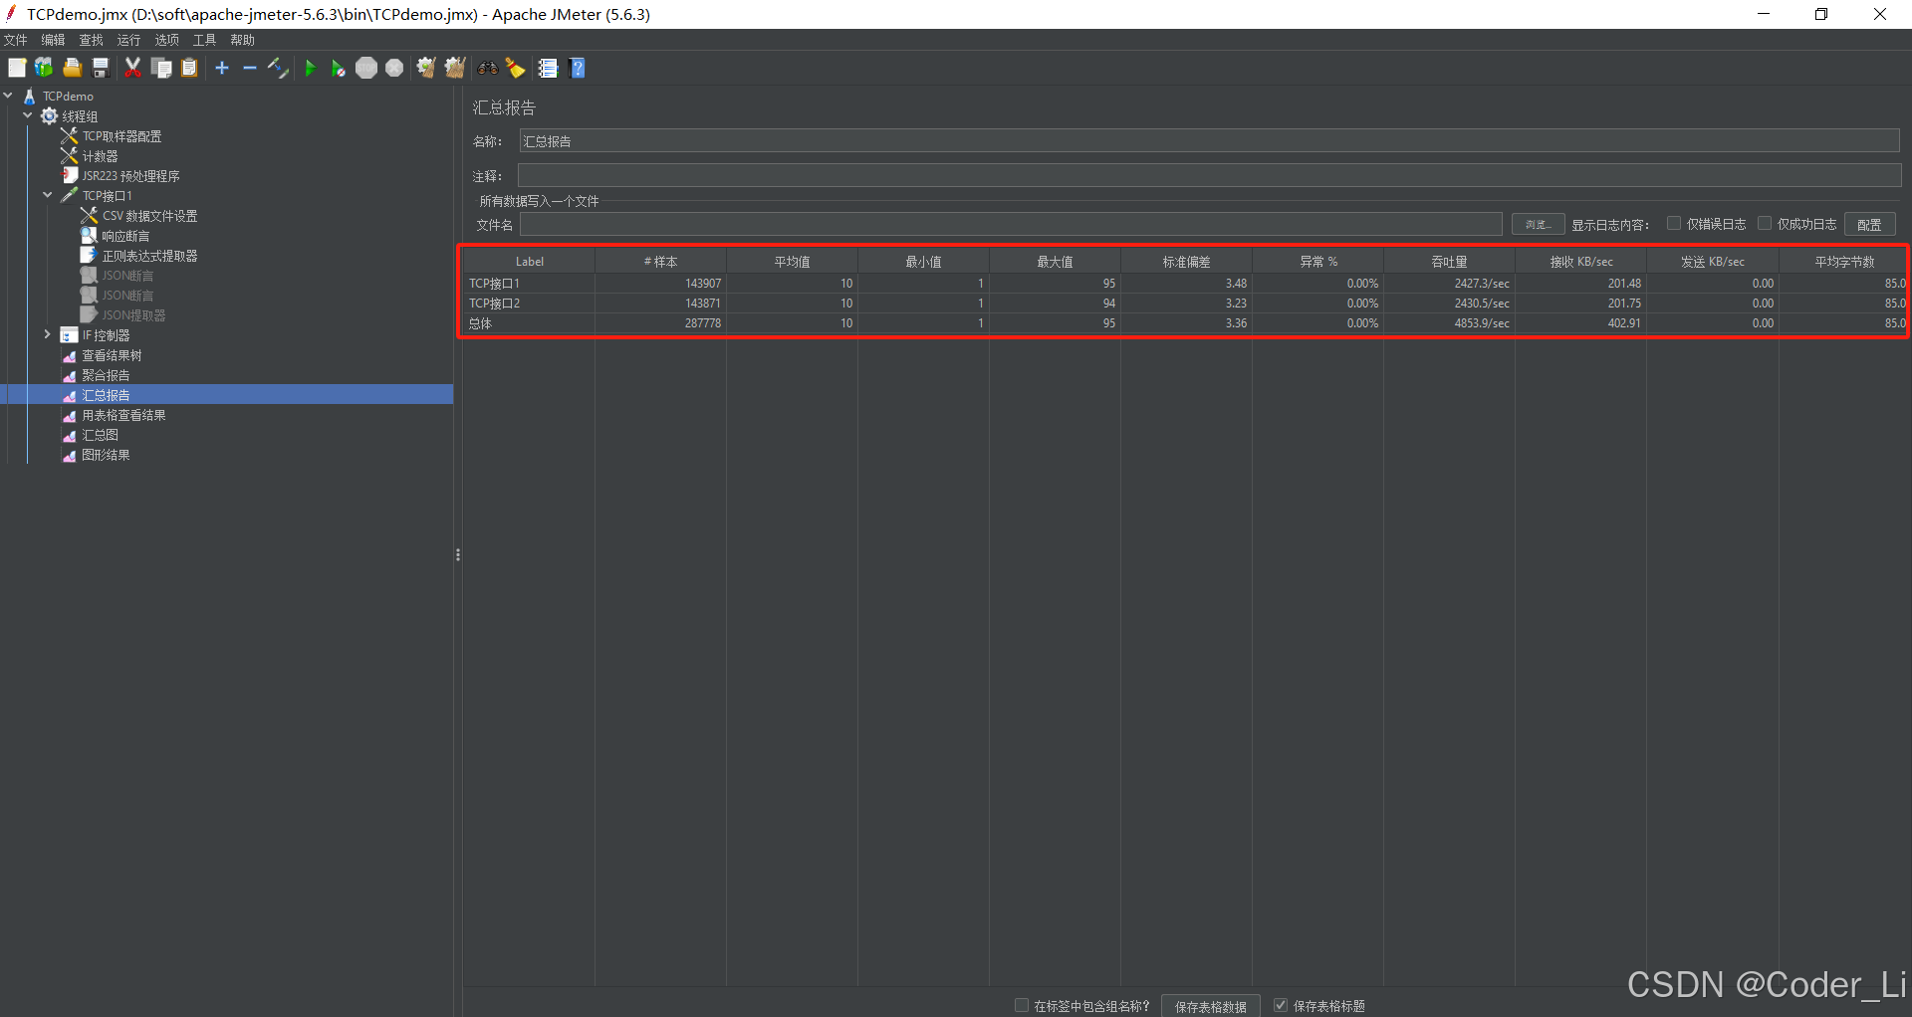Screen dimensions: 1912x1017
Task: Select 用表格查看结果 in tree
Action: pyautogui.click(x=123, y=415)
